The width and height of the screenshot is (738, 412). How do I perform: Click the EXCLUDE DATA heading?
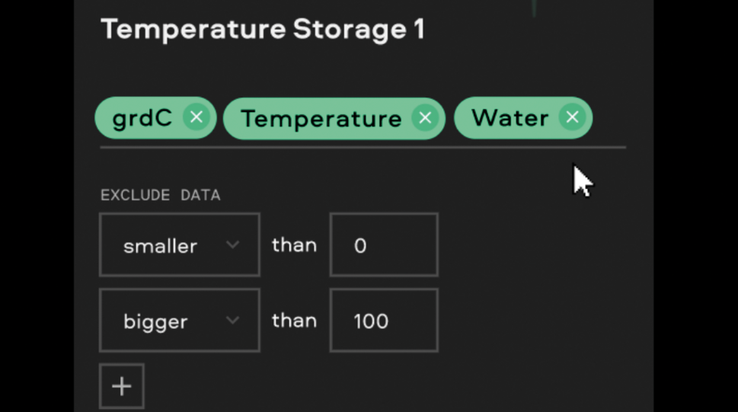coord(161,195)
